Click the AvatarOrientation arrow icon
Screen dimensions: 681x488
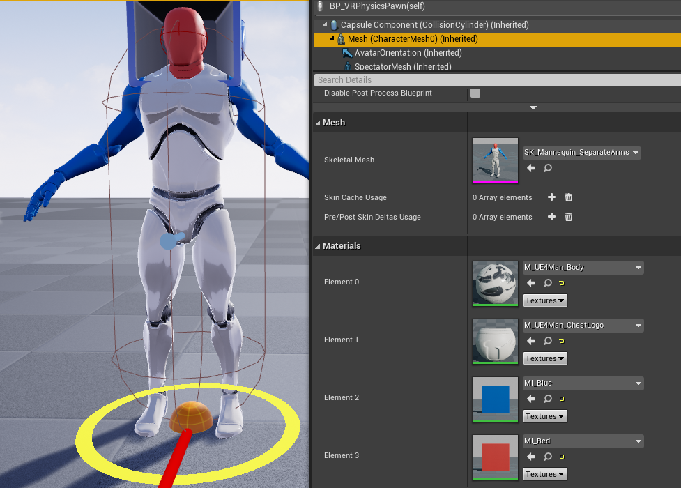(x=347, y=53)
